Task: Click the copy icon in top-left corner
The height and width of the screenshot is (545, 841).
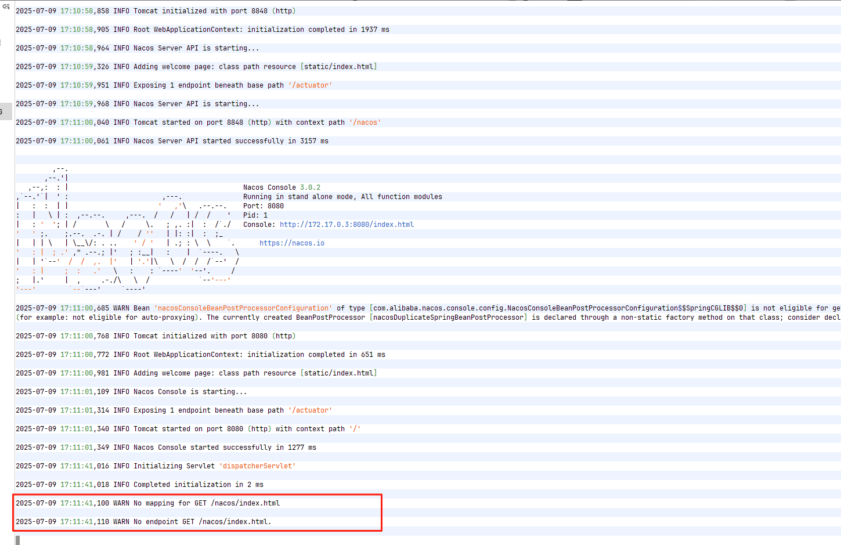Action: 6,7
